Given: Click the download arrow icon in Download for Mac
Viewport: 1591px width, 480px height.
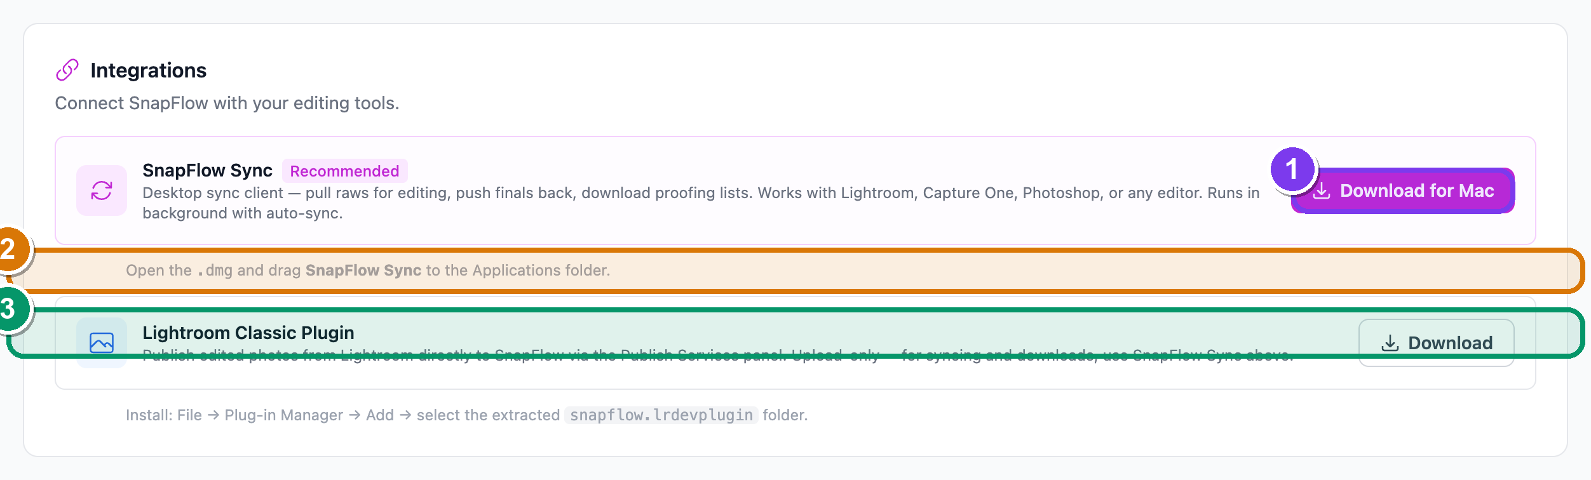Looking at the screenshot, I should point(1322,190).
